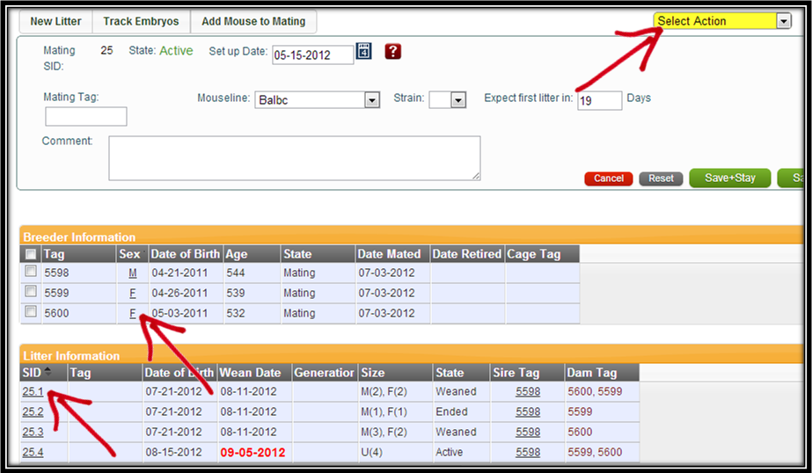This screenshot has width=812, height=473.
Task: Sort litters by the SID column arrow
Action: pos(48,372)
